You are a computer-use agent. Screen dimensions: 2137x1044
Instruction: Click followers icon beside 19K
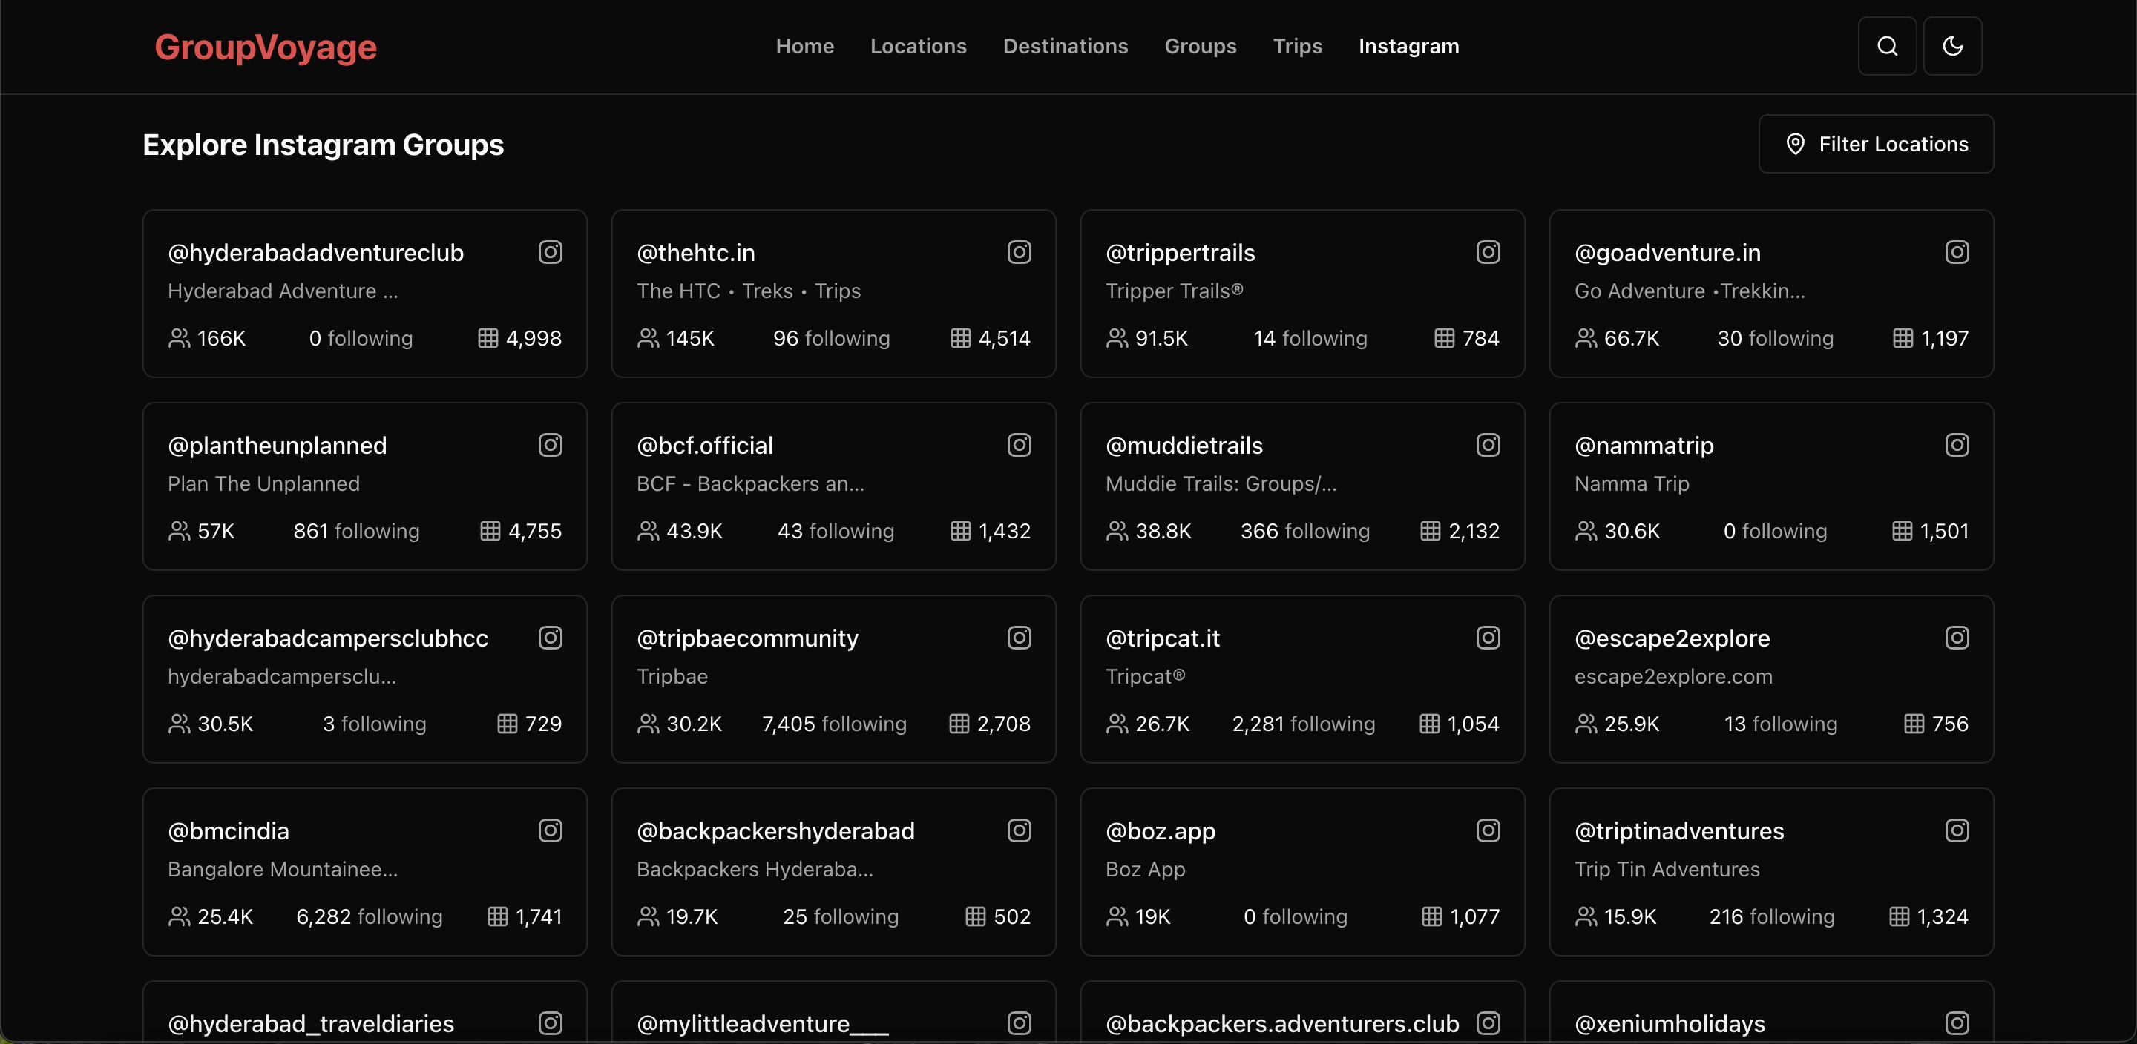[1117, 917]
